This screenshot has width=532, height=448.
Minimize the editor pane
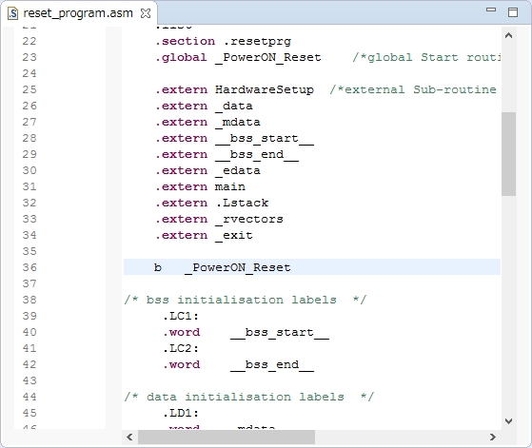[x=491, y=10]
